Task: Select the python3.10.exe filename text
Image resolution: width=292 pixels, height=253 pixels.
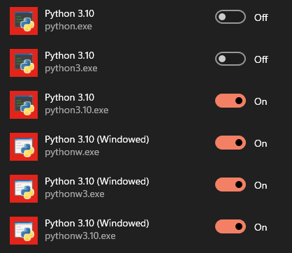Action: (77, 110)
